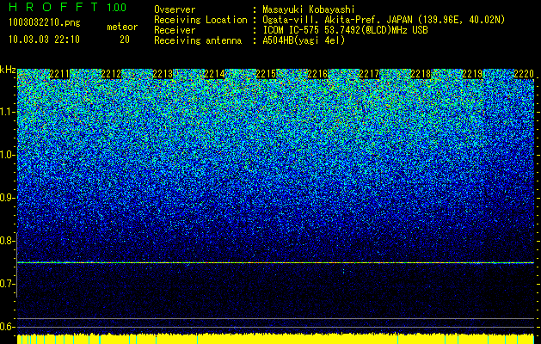
Task: Click the 2212 time marker
Action: click(x=111, y=74)
